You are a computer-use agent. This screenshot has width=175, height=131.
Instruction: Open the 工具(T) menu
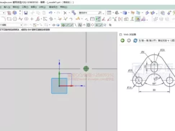tap(25, 7)
